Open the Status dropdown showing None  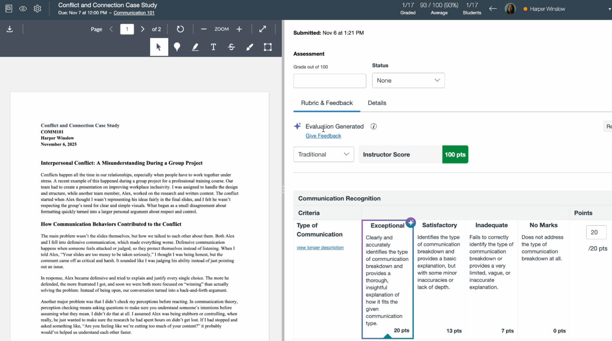408,80
